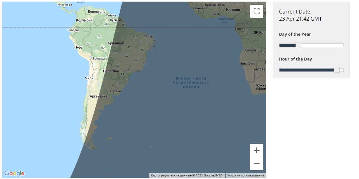Viewport: 359px width, 179px height.
Task: Click the Day of the Year heading
Action: point(295,34)
